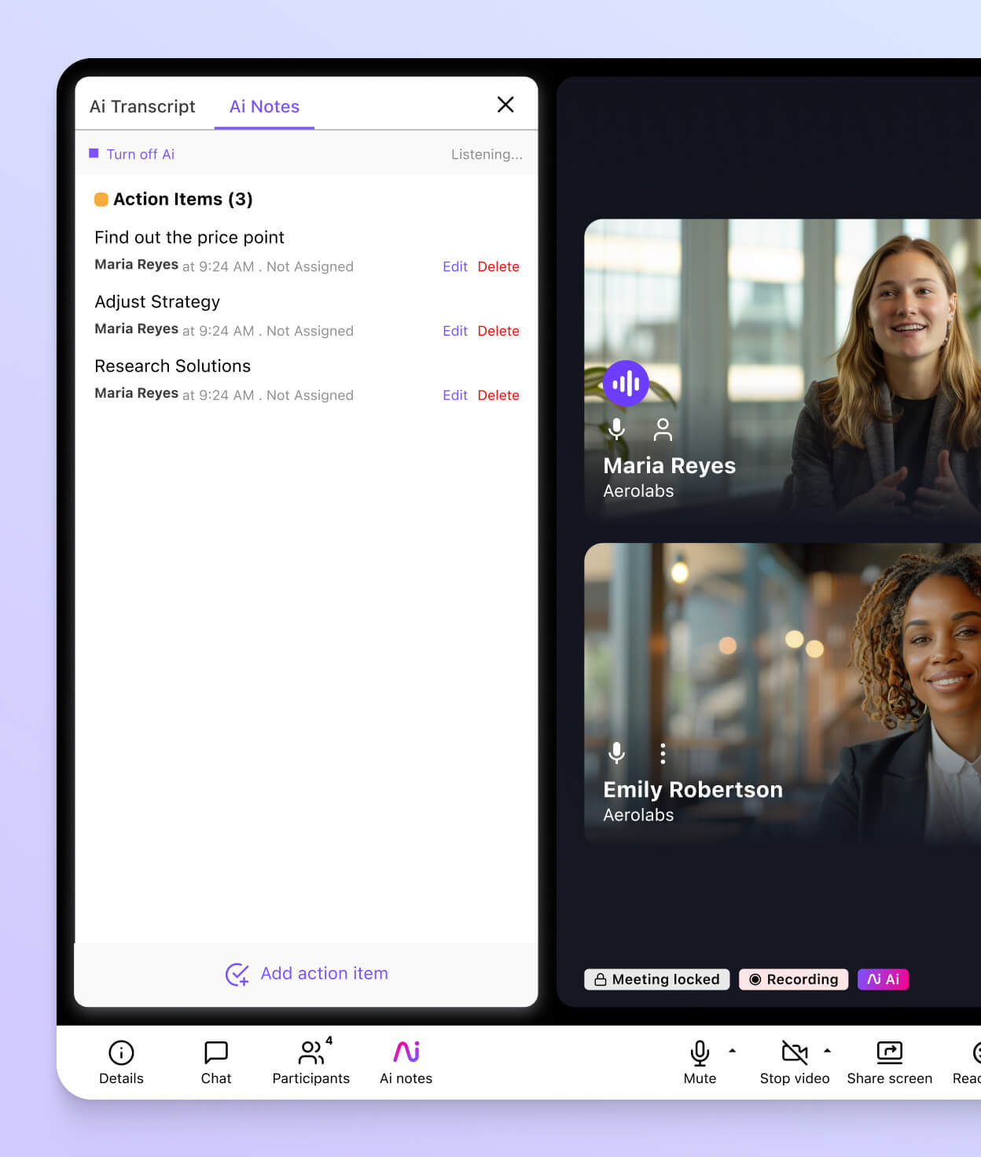Click the Meeting locked badge

pyautogui.click(x=656, y=979)
